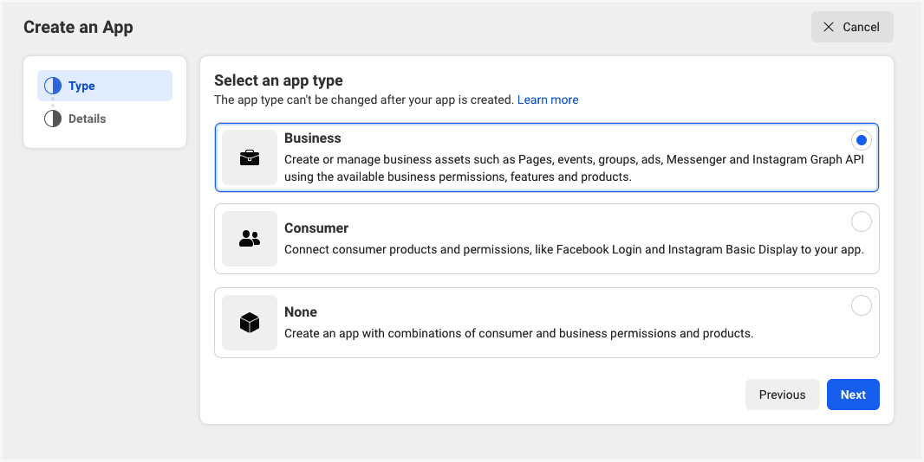Click the Business description about Pages and ads
The image size is (924, 462).
(574, 168)
